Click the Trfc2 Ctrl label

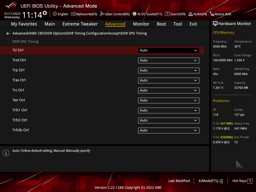coord(20,120)
